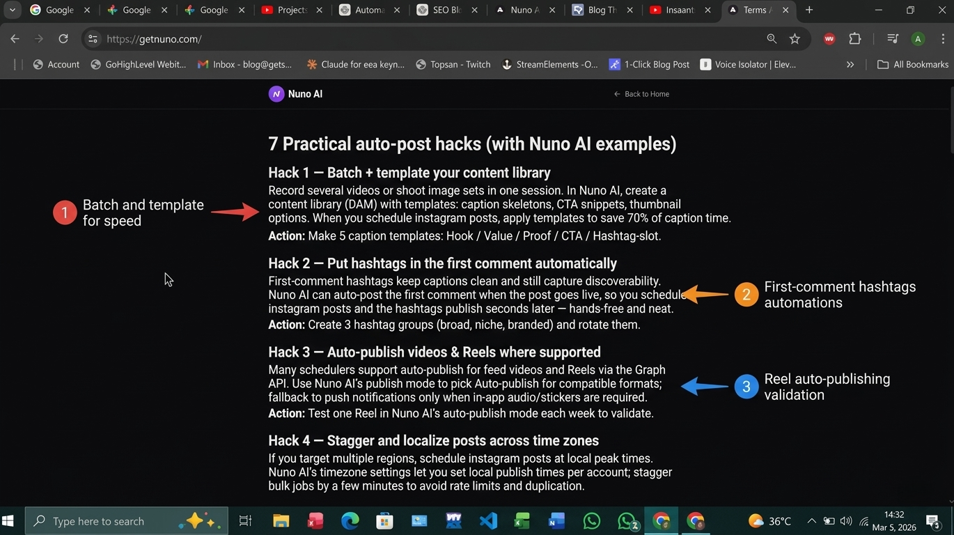Viewport: 954px width, 535px height.
Task: Click the volume icon in system tray
Action: click(846, 521)
